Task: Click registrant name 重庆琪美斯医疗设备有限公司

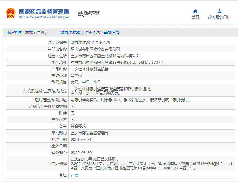Action: [95, 49]
